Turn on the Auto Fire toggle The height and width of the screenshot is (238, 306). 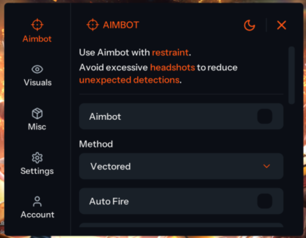pyautogui.click(x=265, y=201)
